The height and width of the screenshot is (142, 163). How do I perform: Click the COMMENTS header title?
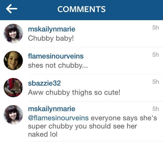click(x=81, y=9)
